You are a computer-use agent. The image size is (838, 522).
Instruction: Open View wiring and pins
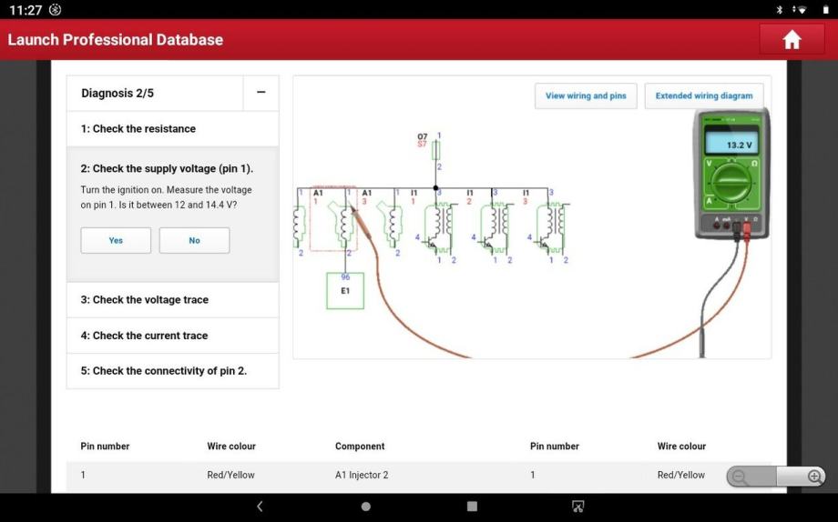click(586, 96)
